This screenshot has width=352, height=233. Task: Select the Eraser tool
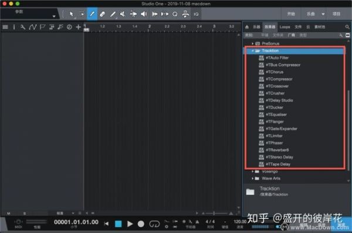click(x=102, y=14)
